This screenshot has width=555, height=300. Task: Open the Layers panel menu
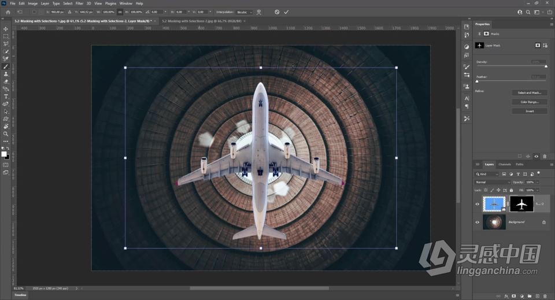pyautogui.click(x=552, y=165)
